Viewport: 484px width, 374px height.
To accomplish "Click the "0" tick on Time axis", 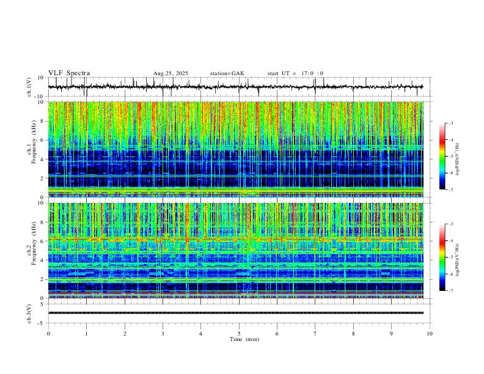I will [48, 334].
